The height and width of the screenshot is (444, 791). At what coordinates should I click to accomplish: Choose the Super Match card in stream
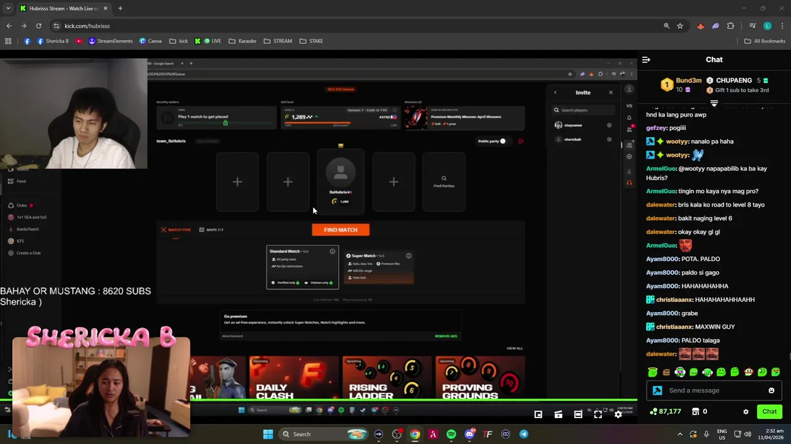coord(378,267)
